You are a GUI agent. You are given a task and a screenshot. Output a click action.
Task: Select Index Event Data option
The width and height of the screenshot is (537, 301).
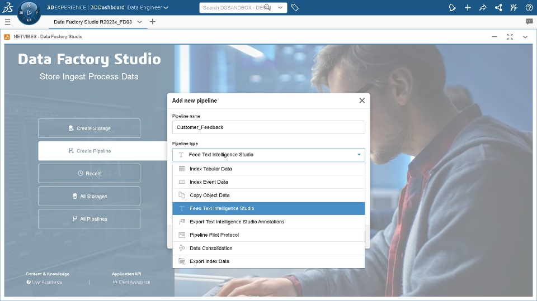268,182
